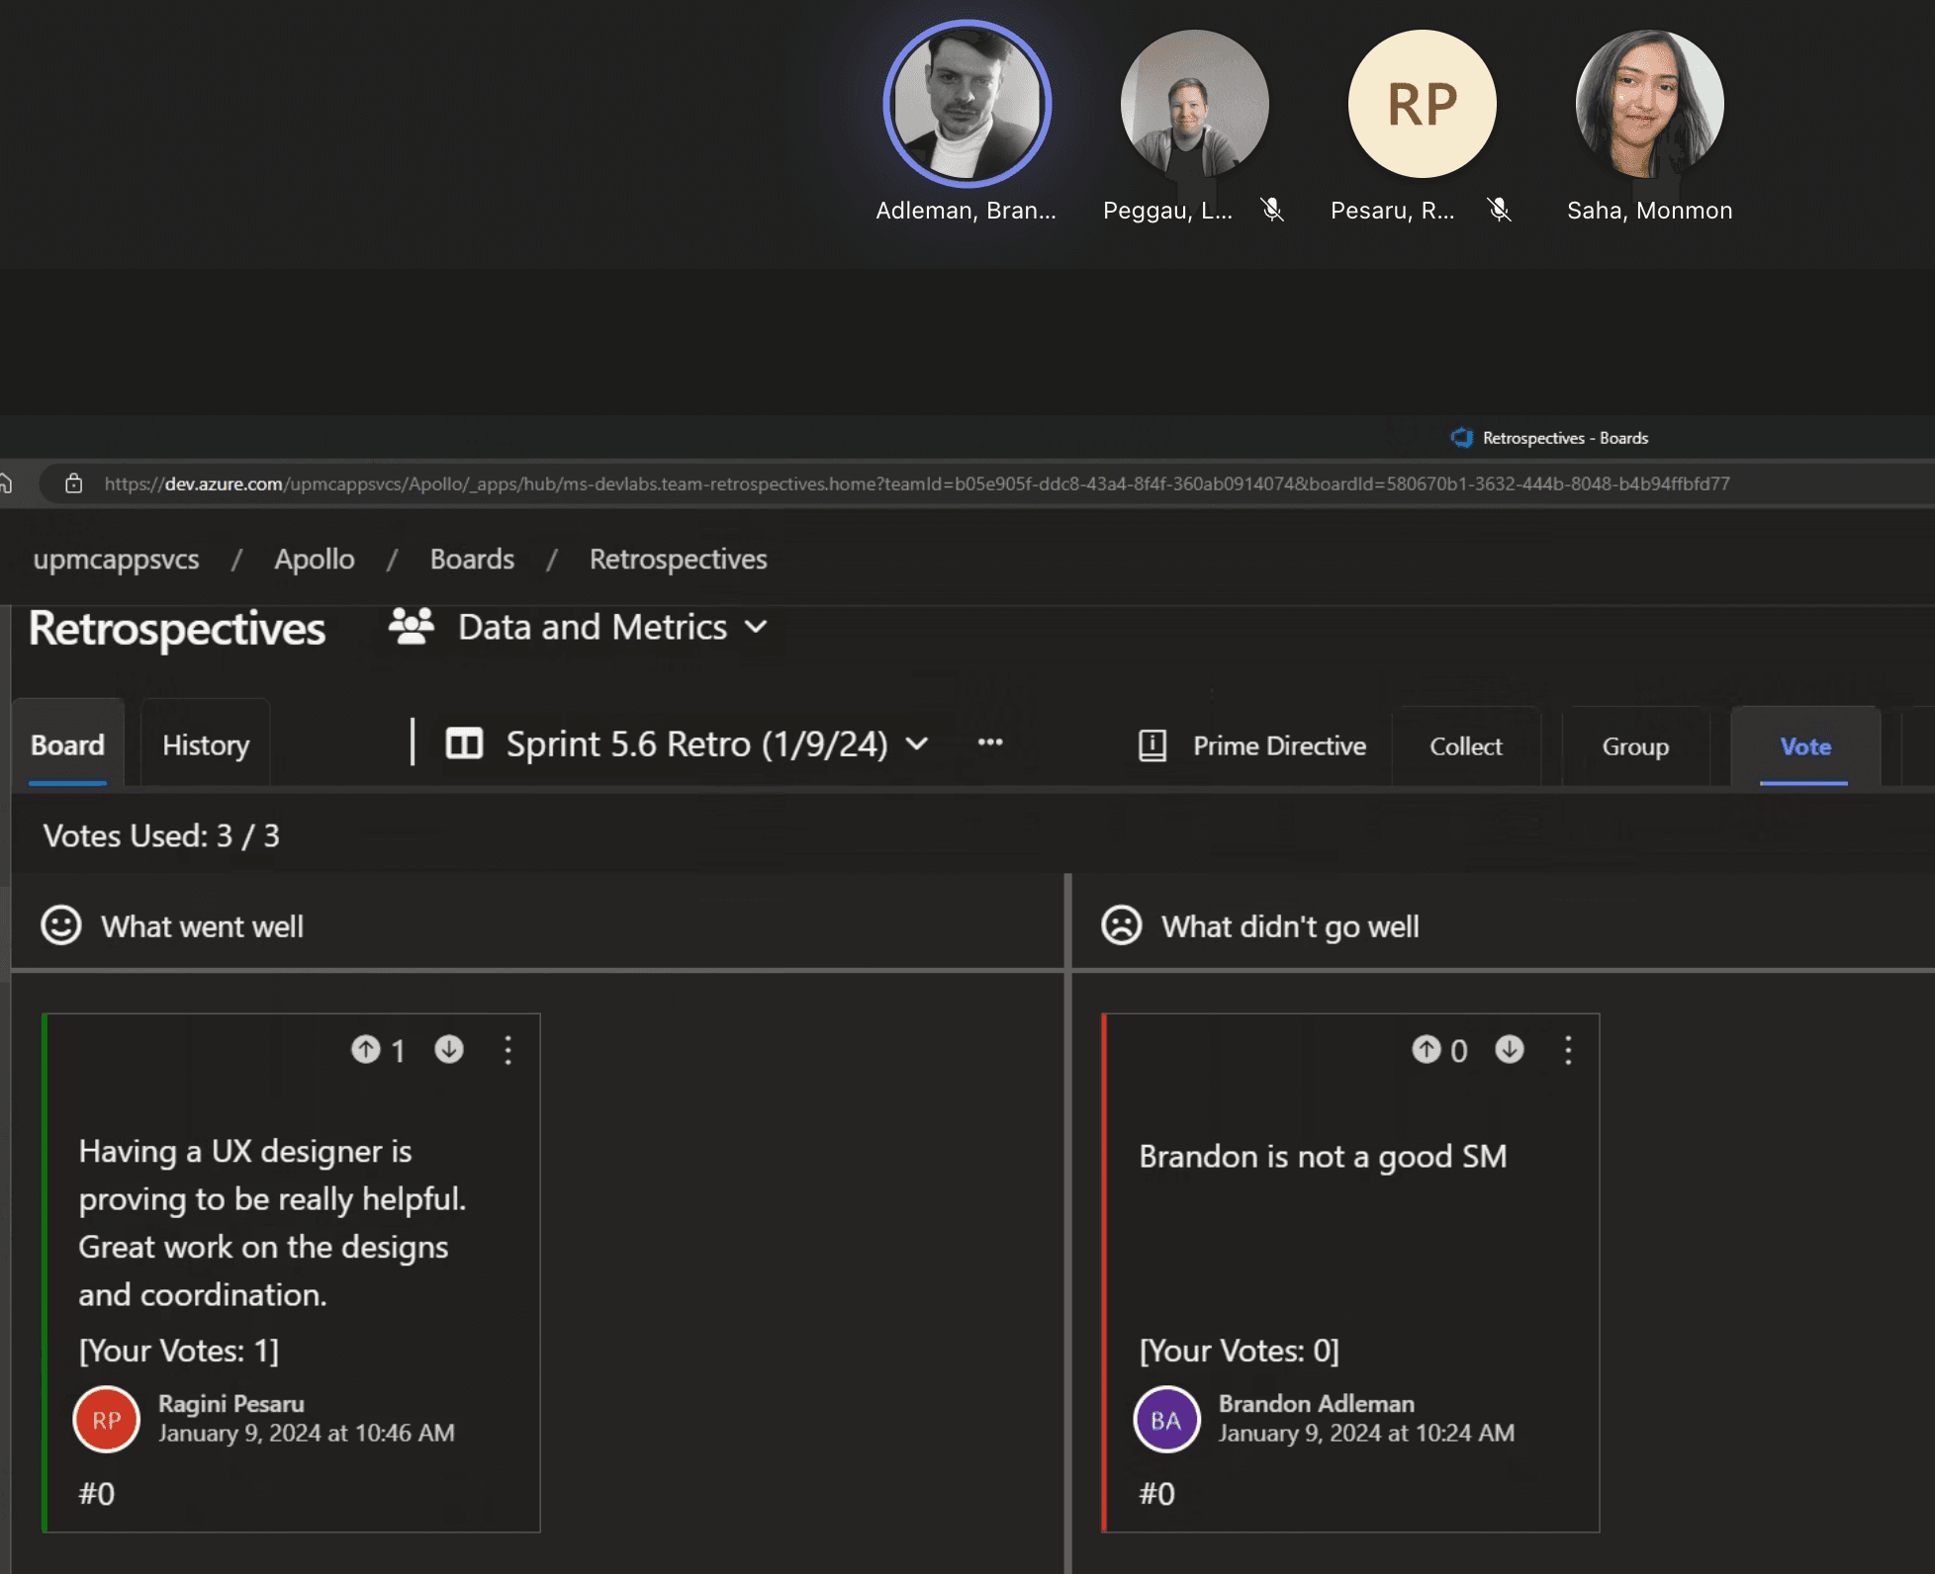Viewport: 1935px width, 1574px height.
Task: Upvote the 'Brandon is not a good SM' card
Action: click(1426, 1049)
